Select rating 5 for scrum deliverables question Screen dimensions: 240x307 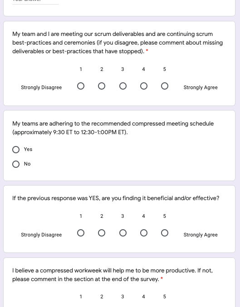[x=165, y=86]
